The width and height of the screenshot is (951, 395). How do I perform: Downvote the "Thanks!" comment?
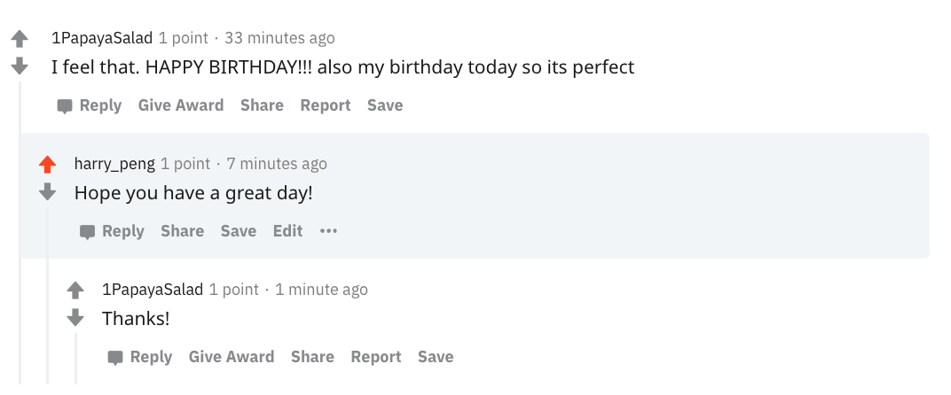point(75,318)
